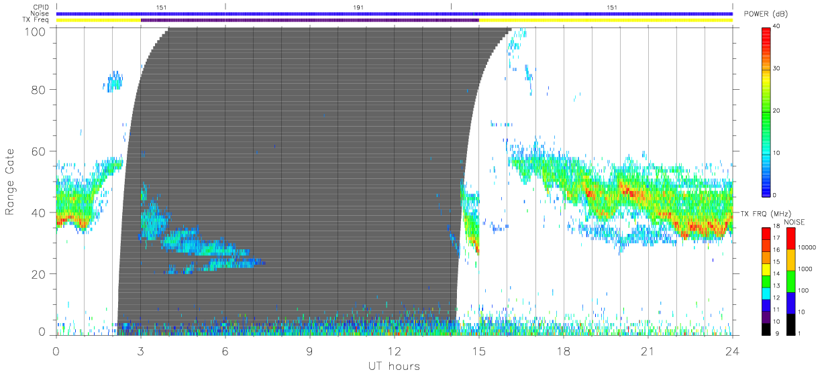Pick the POWER (dB) rainbow colorbar

pyautogui.click(x=766, y=111)
